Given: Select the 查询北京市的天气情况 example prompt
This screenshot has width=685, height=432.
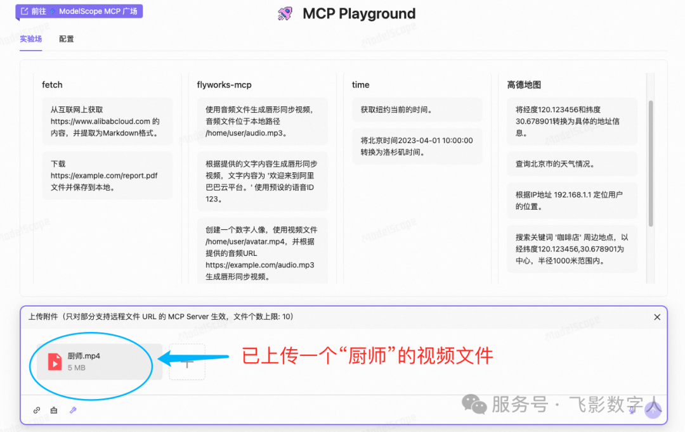Looking at the screenshot, I should tap(572, 164).
